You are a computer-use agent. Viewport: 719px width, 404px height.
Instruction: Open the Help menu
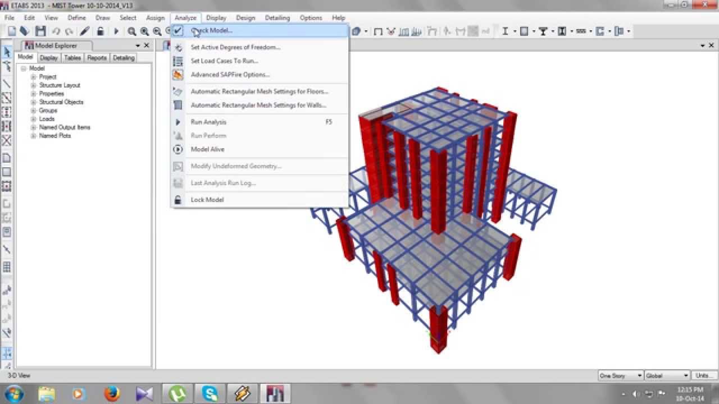(x=339, y=18)
